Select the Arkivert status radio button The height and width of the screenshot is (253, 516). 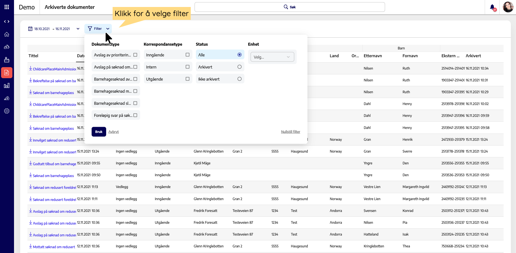[x=240, y=67]
